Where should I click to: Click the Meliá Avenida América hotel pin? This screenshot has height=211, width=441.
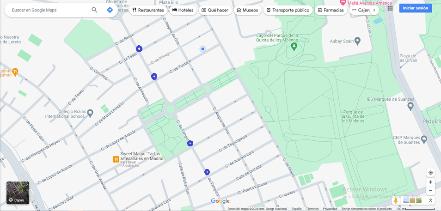343,2
